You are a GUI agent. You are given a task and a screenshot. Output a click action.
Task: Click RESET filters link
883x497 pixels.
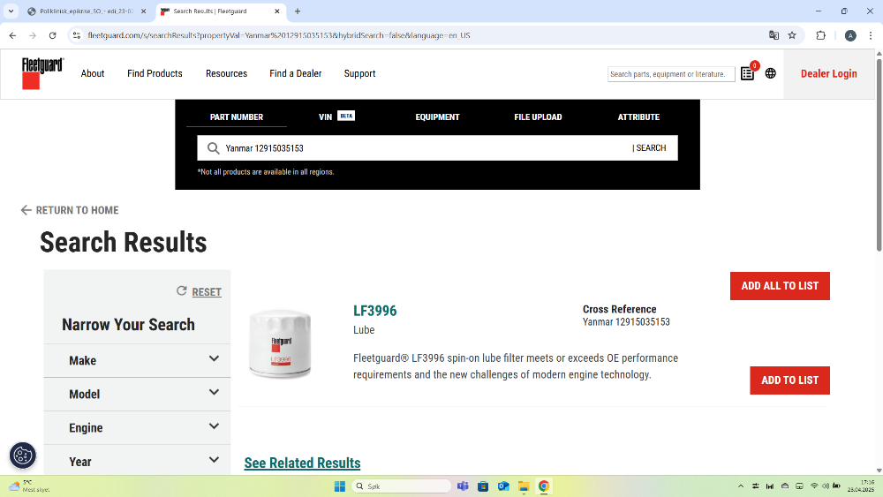(207, 292)
